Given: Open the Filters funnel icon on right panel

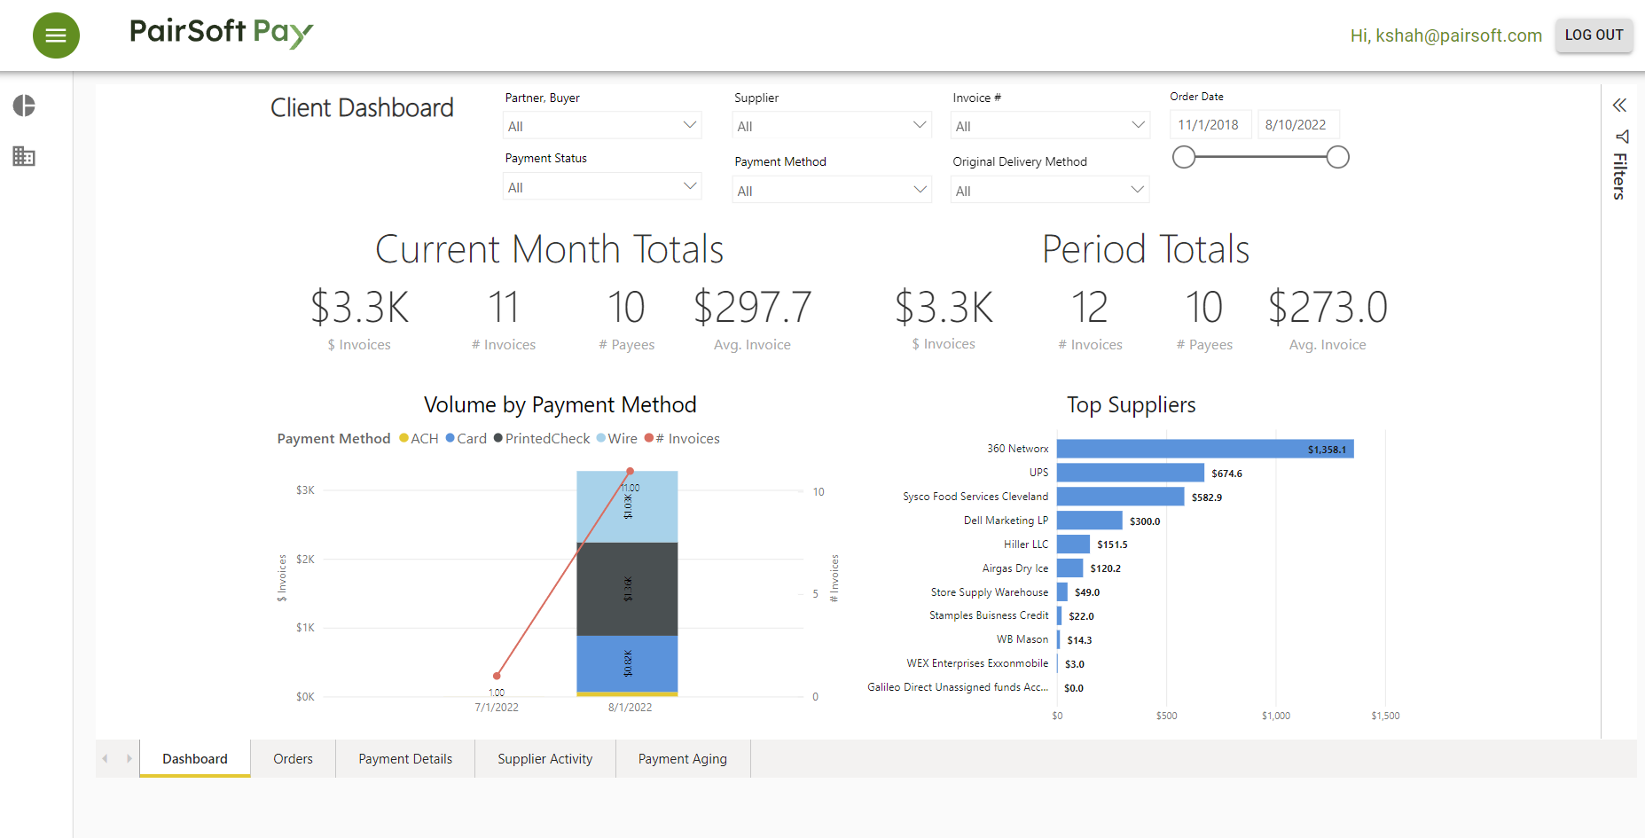Looking at the screenshot, I should 1622,137.
